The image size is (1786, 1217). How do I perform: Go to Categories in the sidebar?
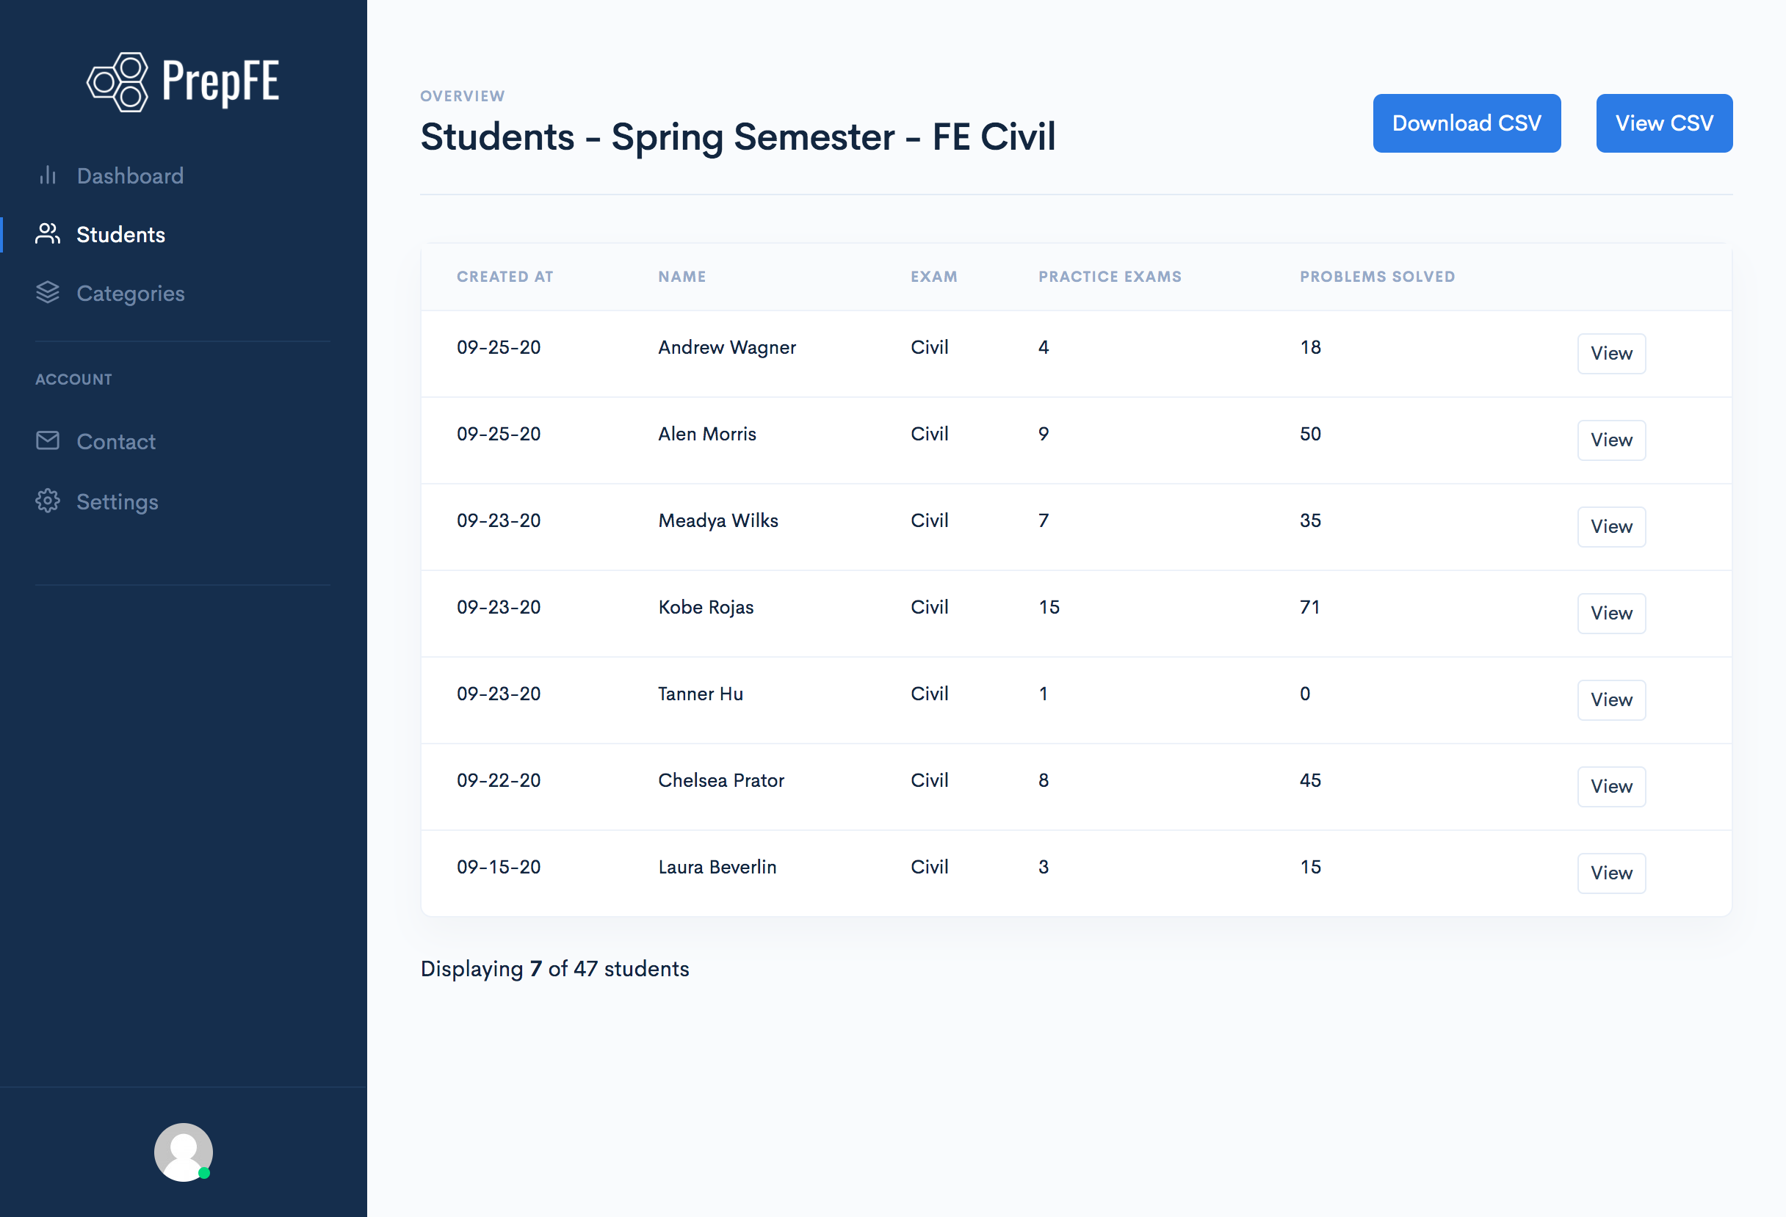(130, 294)
